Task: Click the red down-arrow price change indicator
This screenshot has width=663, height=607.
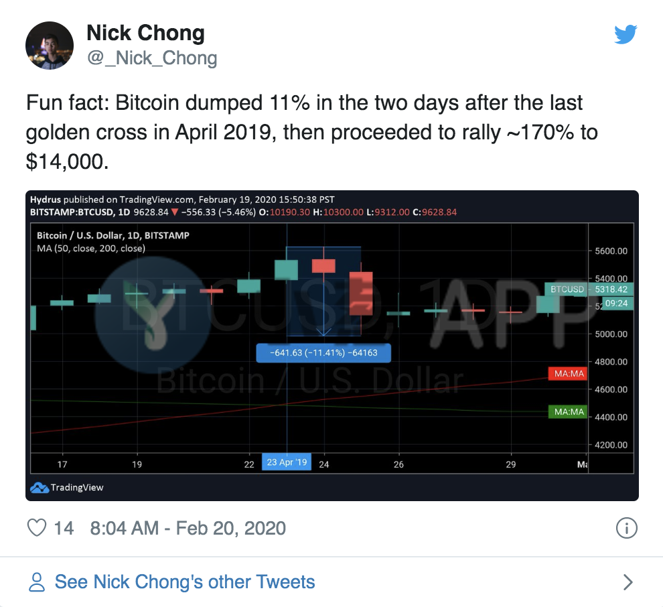Action: (x=175, y=212)
